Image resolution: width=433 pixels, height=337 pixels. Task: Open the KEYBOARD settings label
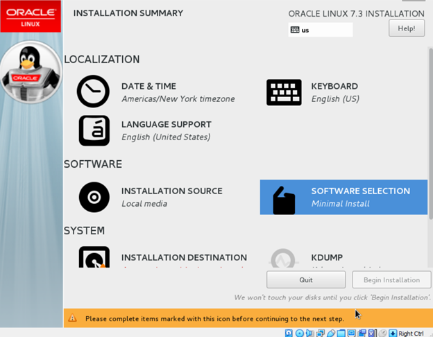334,86
